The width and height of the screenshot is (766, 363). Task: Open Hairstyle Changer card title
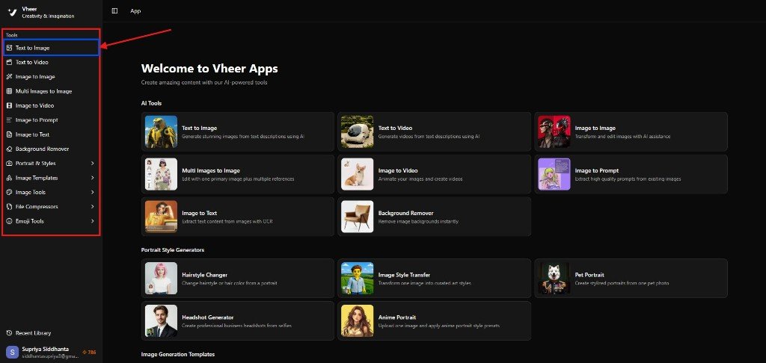204,275
